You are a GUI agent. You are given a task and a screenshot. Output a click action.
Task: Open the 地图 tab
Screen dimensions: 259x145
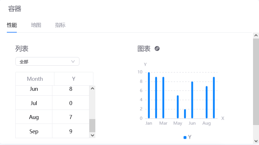tap(36, 25)
